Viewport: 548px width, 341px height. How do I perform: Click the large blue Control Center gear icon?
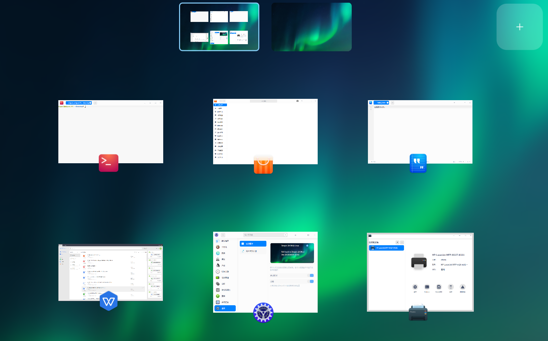pos(263,313)
